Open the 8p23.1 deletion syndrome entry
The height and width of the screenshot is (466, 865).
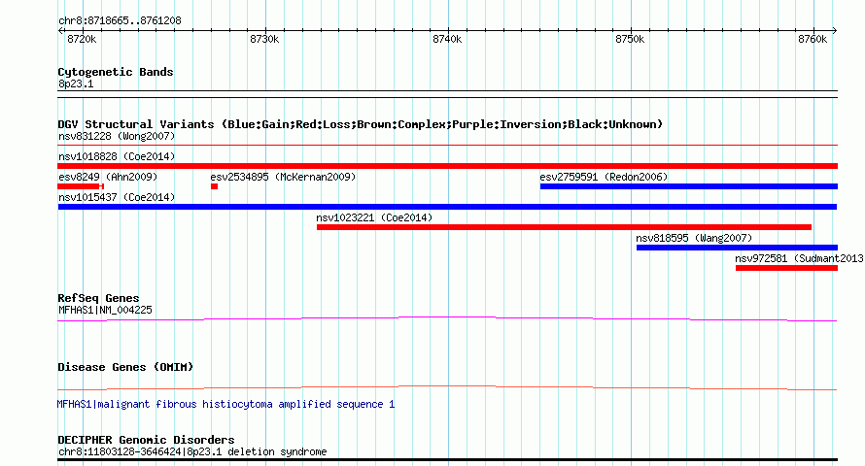(x=192, y=451)
